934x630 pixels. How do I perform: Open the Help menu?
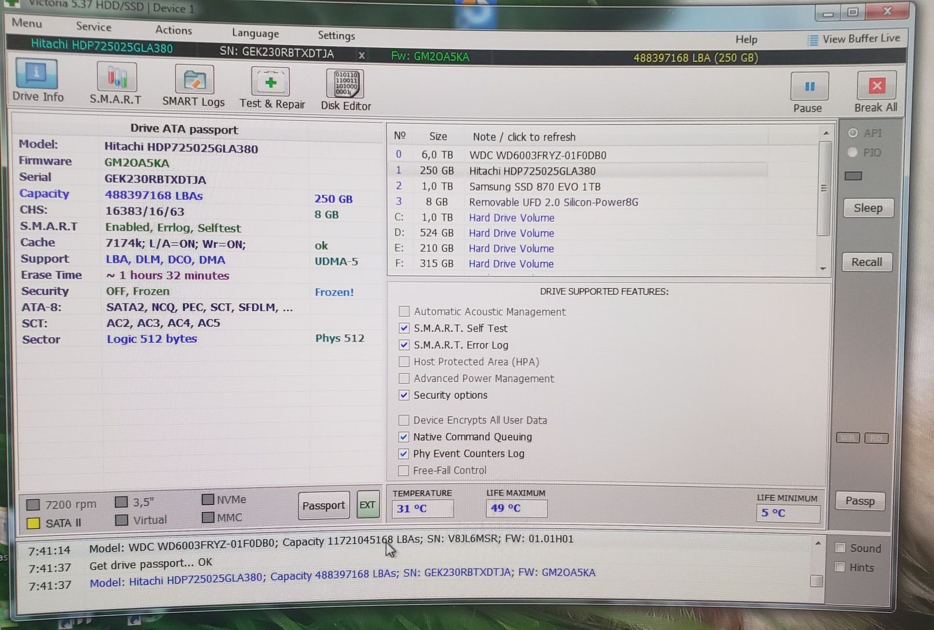point(746,39)
